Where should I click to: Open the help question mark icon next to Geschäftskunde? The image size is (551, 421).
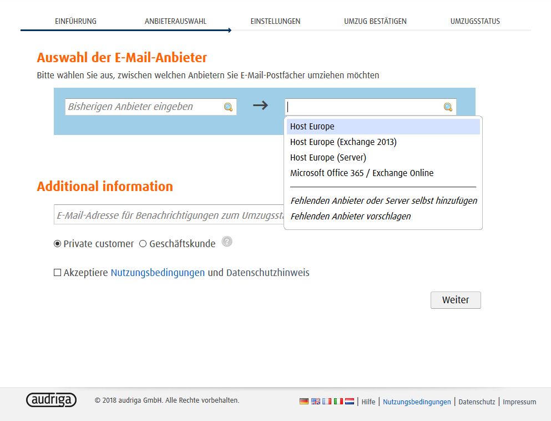coord(227,242)
